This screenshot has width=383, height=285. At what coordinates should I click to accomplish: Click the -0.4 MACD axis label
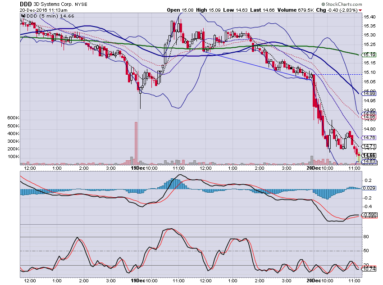coord(368,207)
